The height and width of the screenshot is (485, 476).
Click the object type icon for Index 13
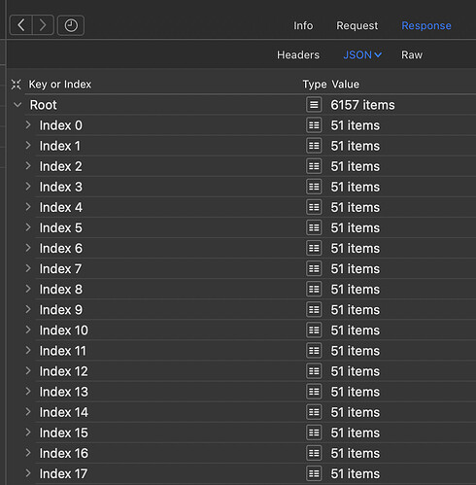[314, 392]
